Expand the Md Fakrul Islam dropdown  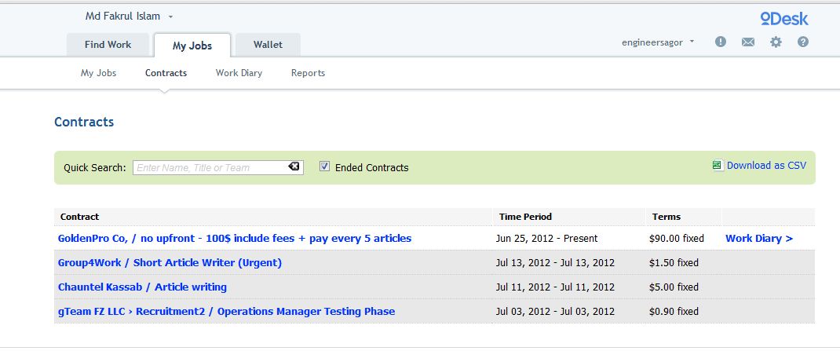coord(171,16)
